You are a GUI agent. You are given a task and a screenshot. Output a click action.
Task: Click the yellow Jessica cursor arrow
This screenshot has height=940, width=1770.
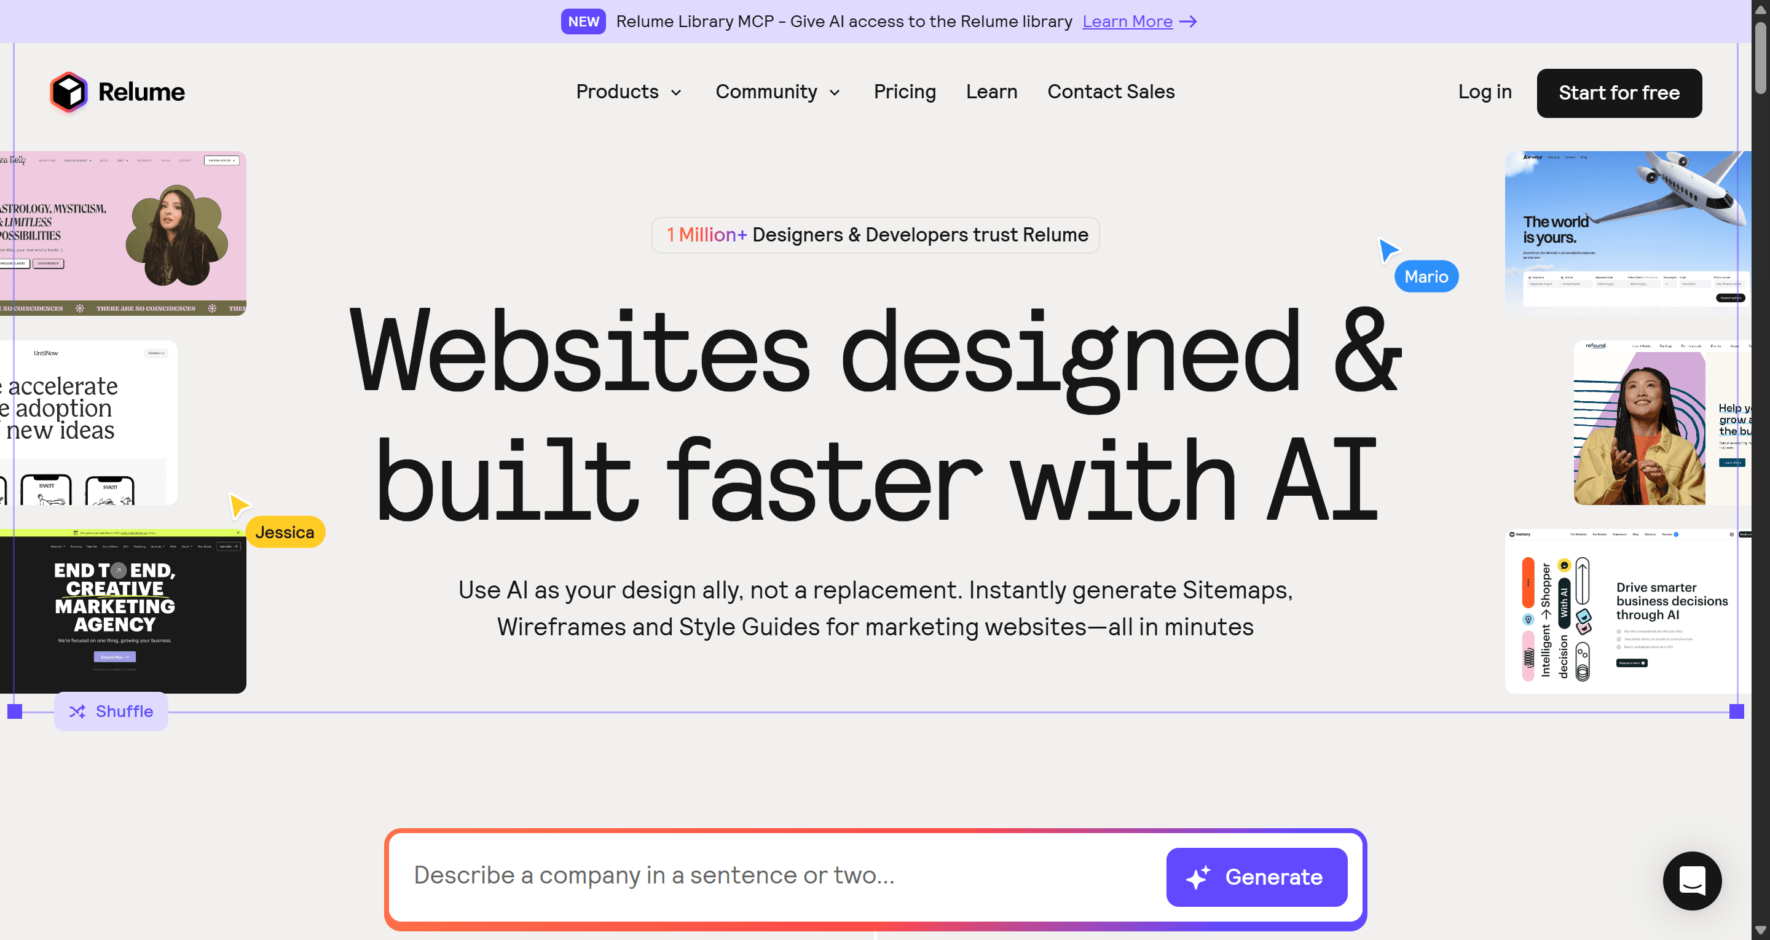(238, 506)
